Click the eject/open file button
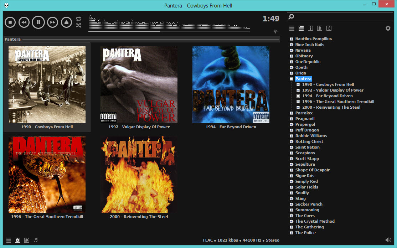The image size is (397, 248). point(66,22)
